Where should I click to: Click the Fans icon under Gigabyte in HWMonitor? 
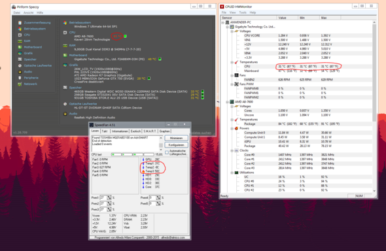click(x=236, y=75)
